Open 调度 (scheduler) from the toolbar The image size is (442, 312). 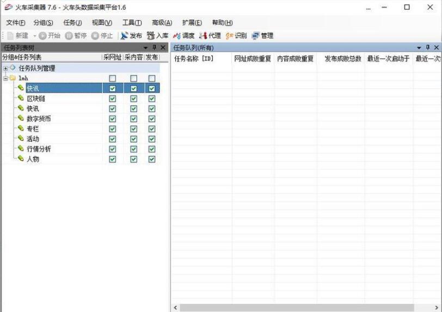click(x=183, y=36)
